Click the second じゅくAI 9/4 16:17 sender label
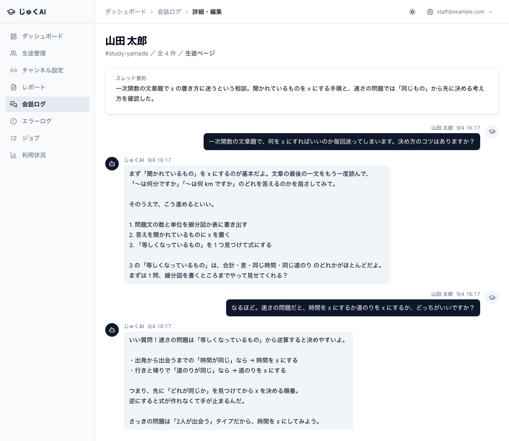 pos(148,327)
